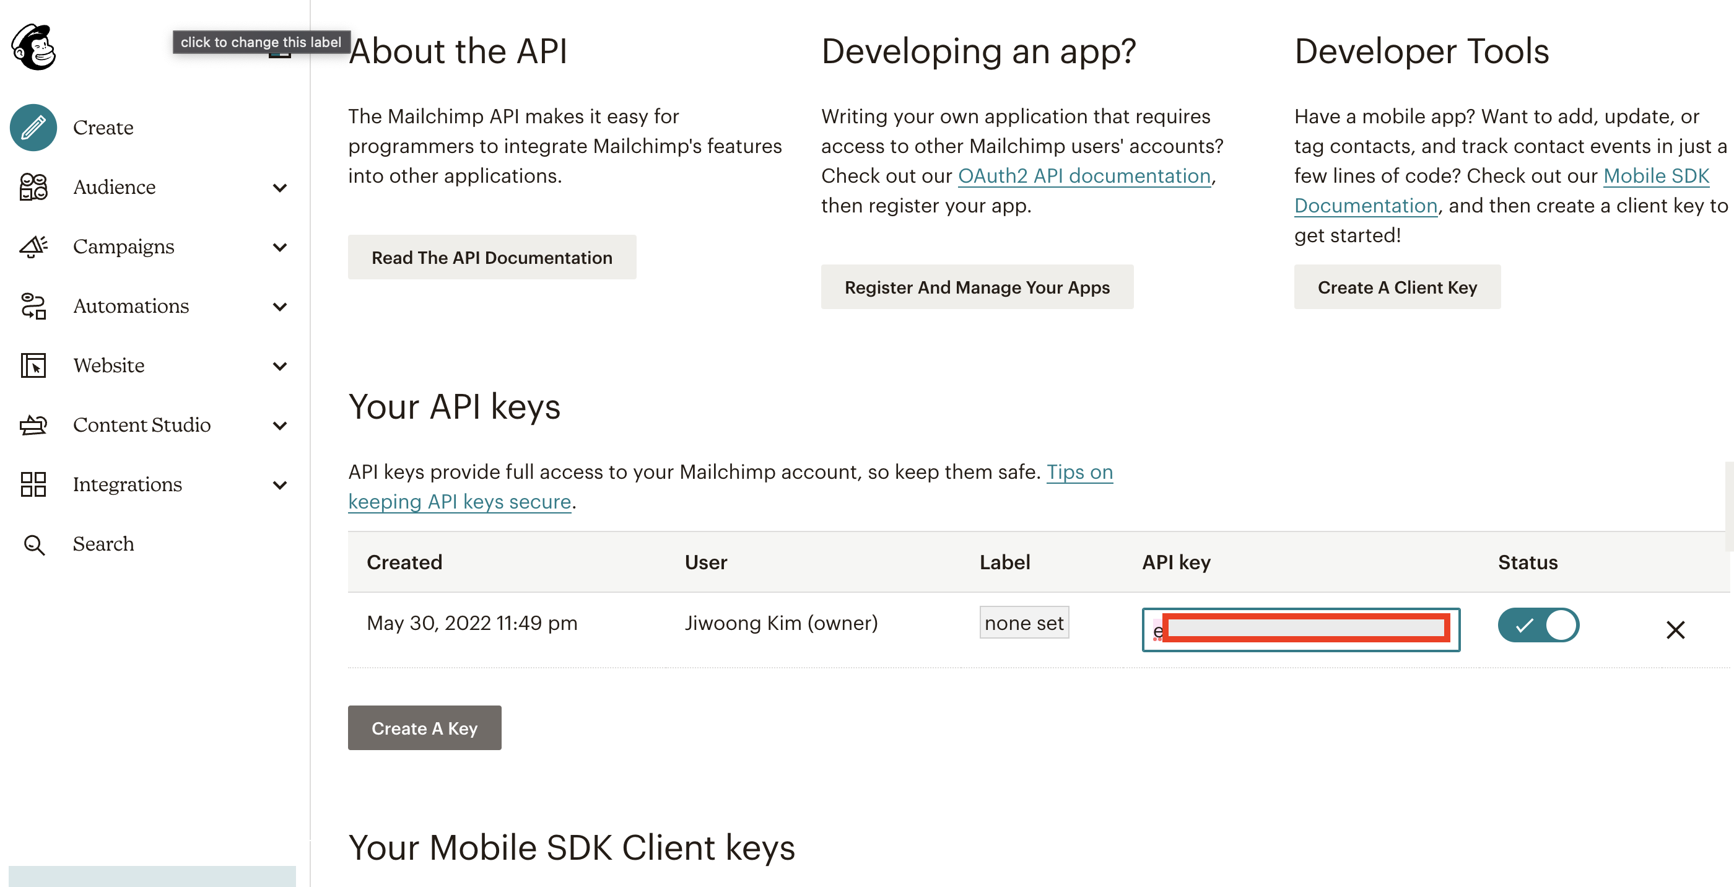Image resolution: width=1734 pixels, height=887 pixels.
Task: Click the Mailchimp Freddie logo
Action: point(33,47)
